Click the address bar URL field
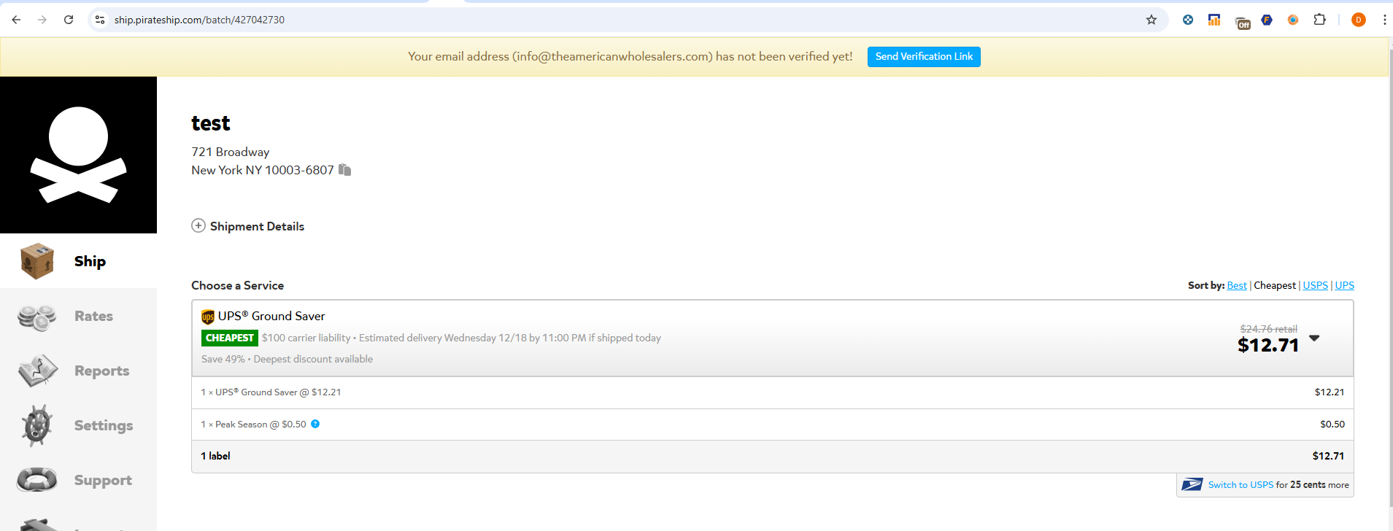Viewport: 1393px width, 531px height. pyautogui.click(x=628, y=20)
